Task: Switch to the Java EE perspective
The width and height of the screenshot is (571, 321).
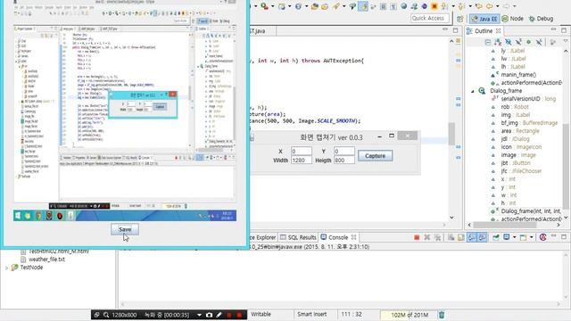Action: point(484,19)
